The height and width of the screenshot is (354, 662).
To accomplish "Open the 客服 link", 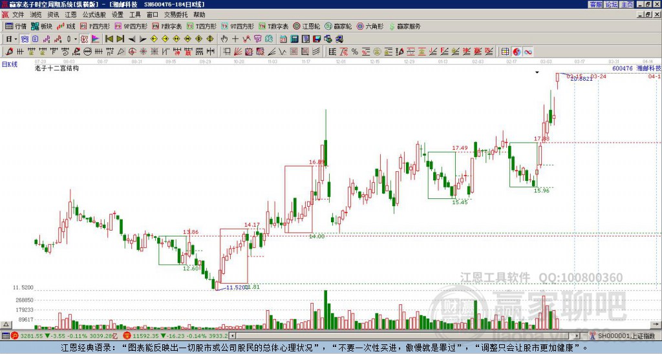I will click(595, 5).
